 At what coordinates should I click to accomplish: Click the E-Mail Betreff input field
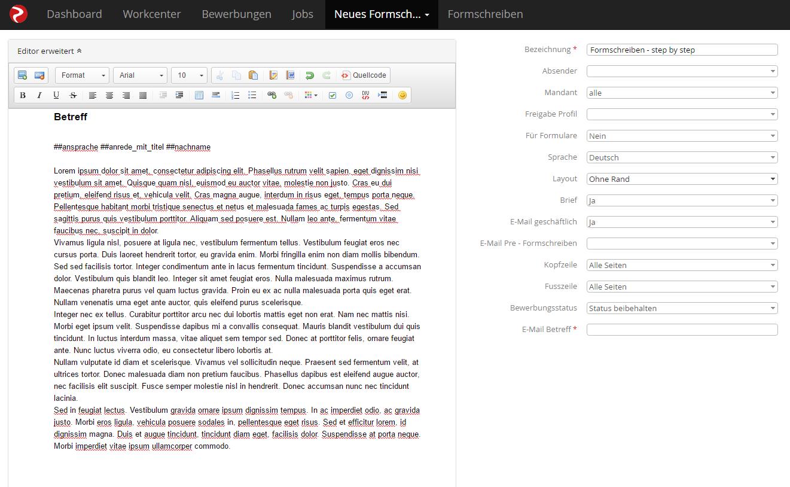point(682,330)
